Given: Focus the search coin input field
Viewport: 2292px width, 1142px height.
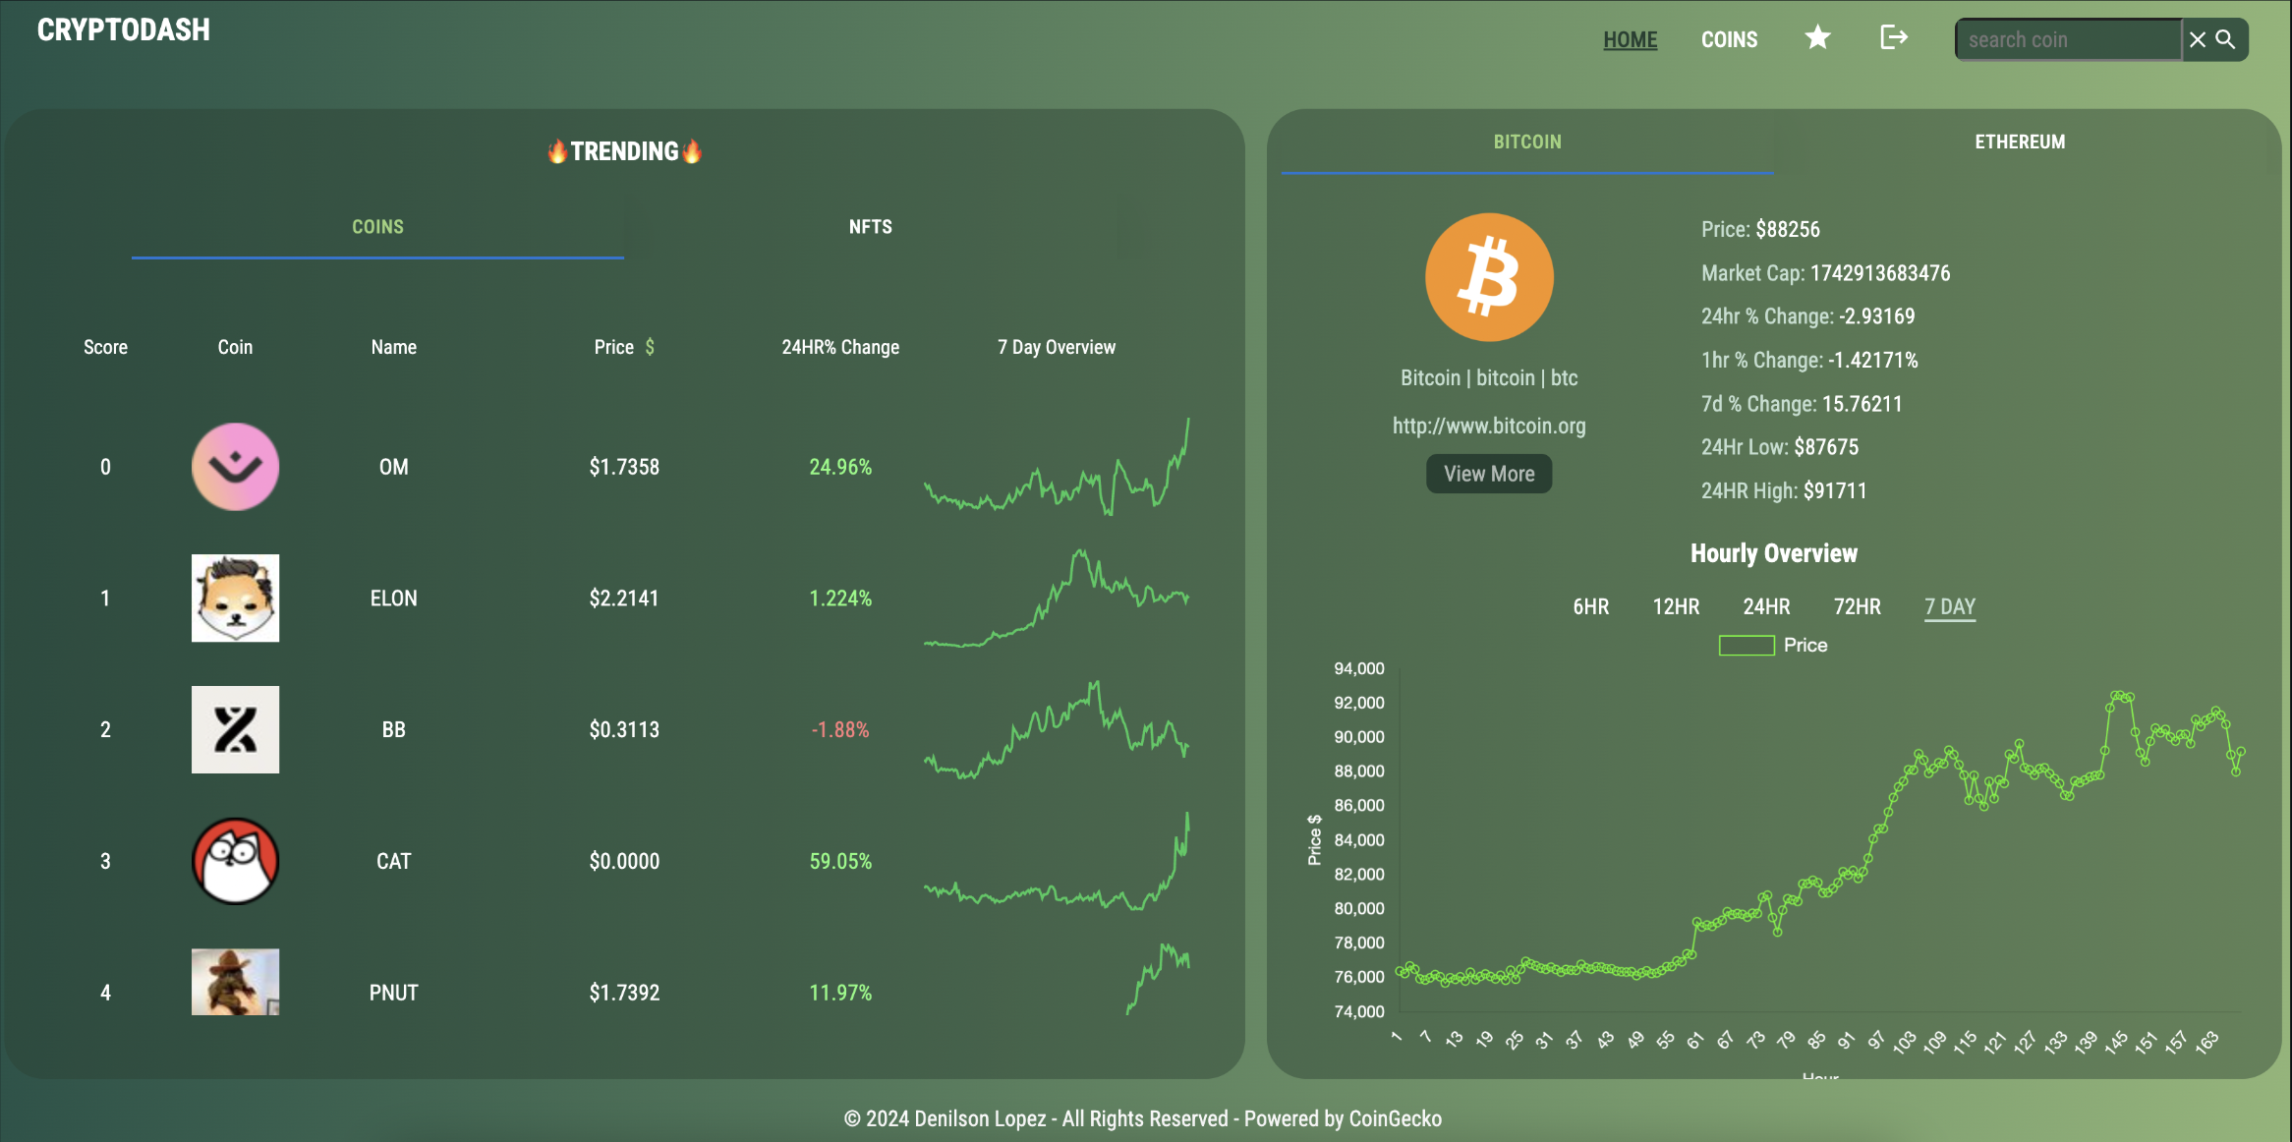Looking at the screenshot, I should (2069, 39).
